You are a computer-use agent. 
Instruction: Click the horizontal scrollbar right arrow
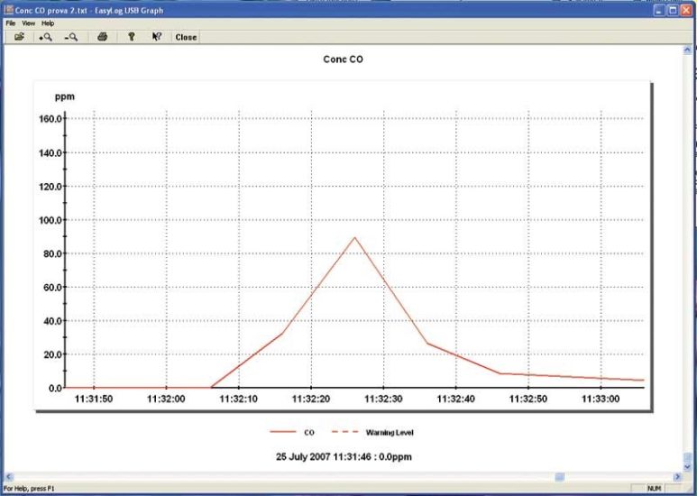pos(677,476)
